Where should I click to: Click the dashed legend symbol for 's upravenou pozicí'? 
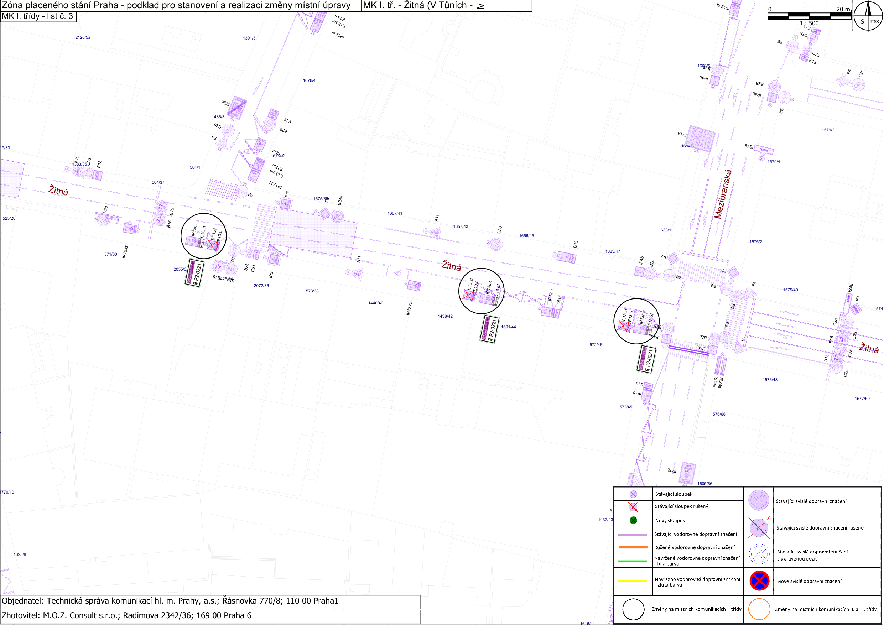(759, 554)
